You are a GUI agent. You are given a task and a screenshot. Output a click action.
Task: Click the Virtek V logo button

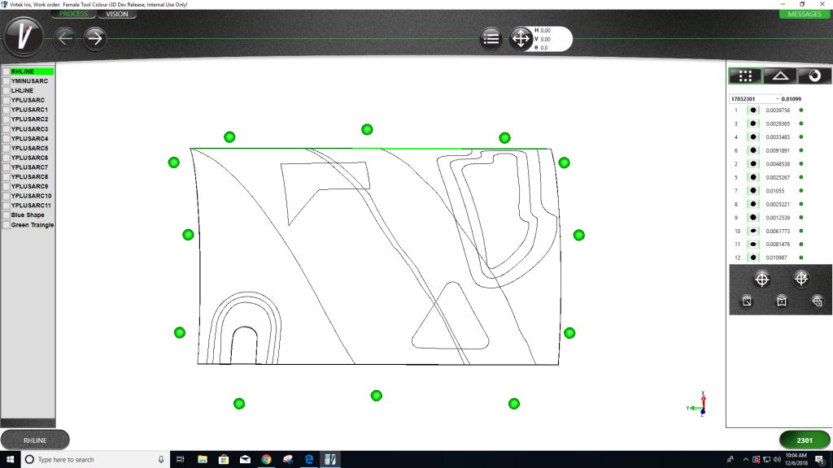click(x=23, y=37)
